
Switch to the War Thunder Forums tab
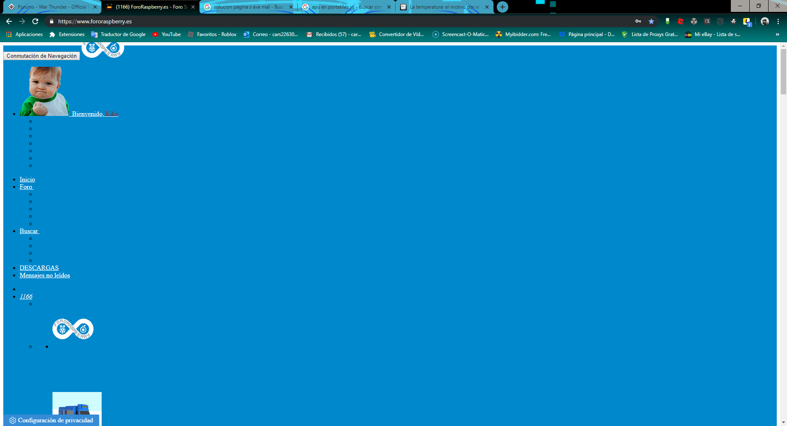click(52, 7)
